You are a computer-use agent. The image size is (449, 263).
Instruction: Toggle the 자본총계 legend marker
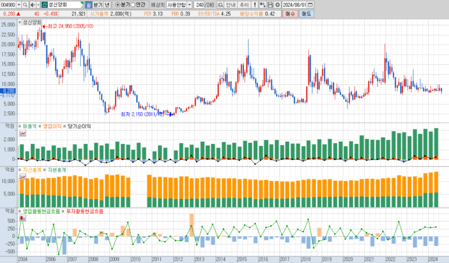45,170
